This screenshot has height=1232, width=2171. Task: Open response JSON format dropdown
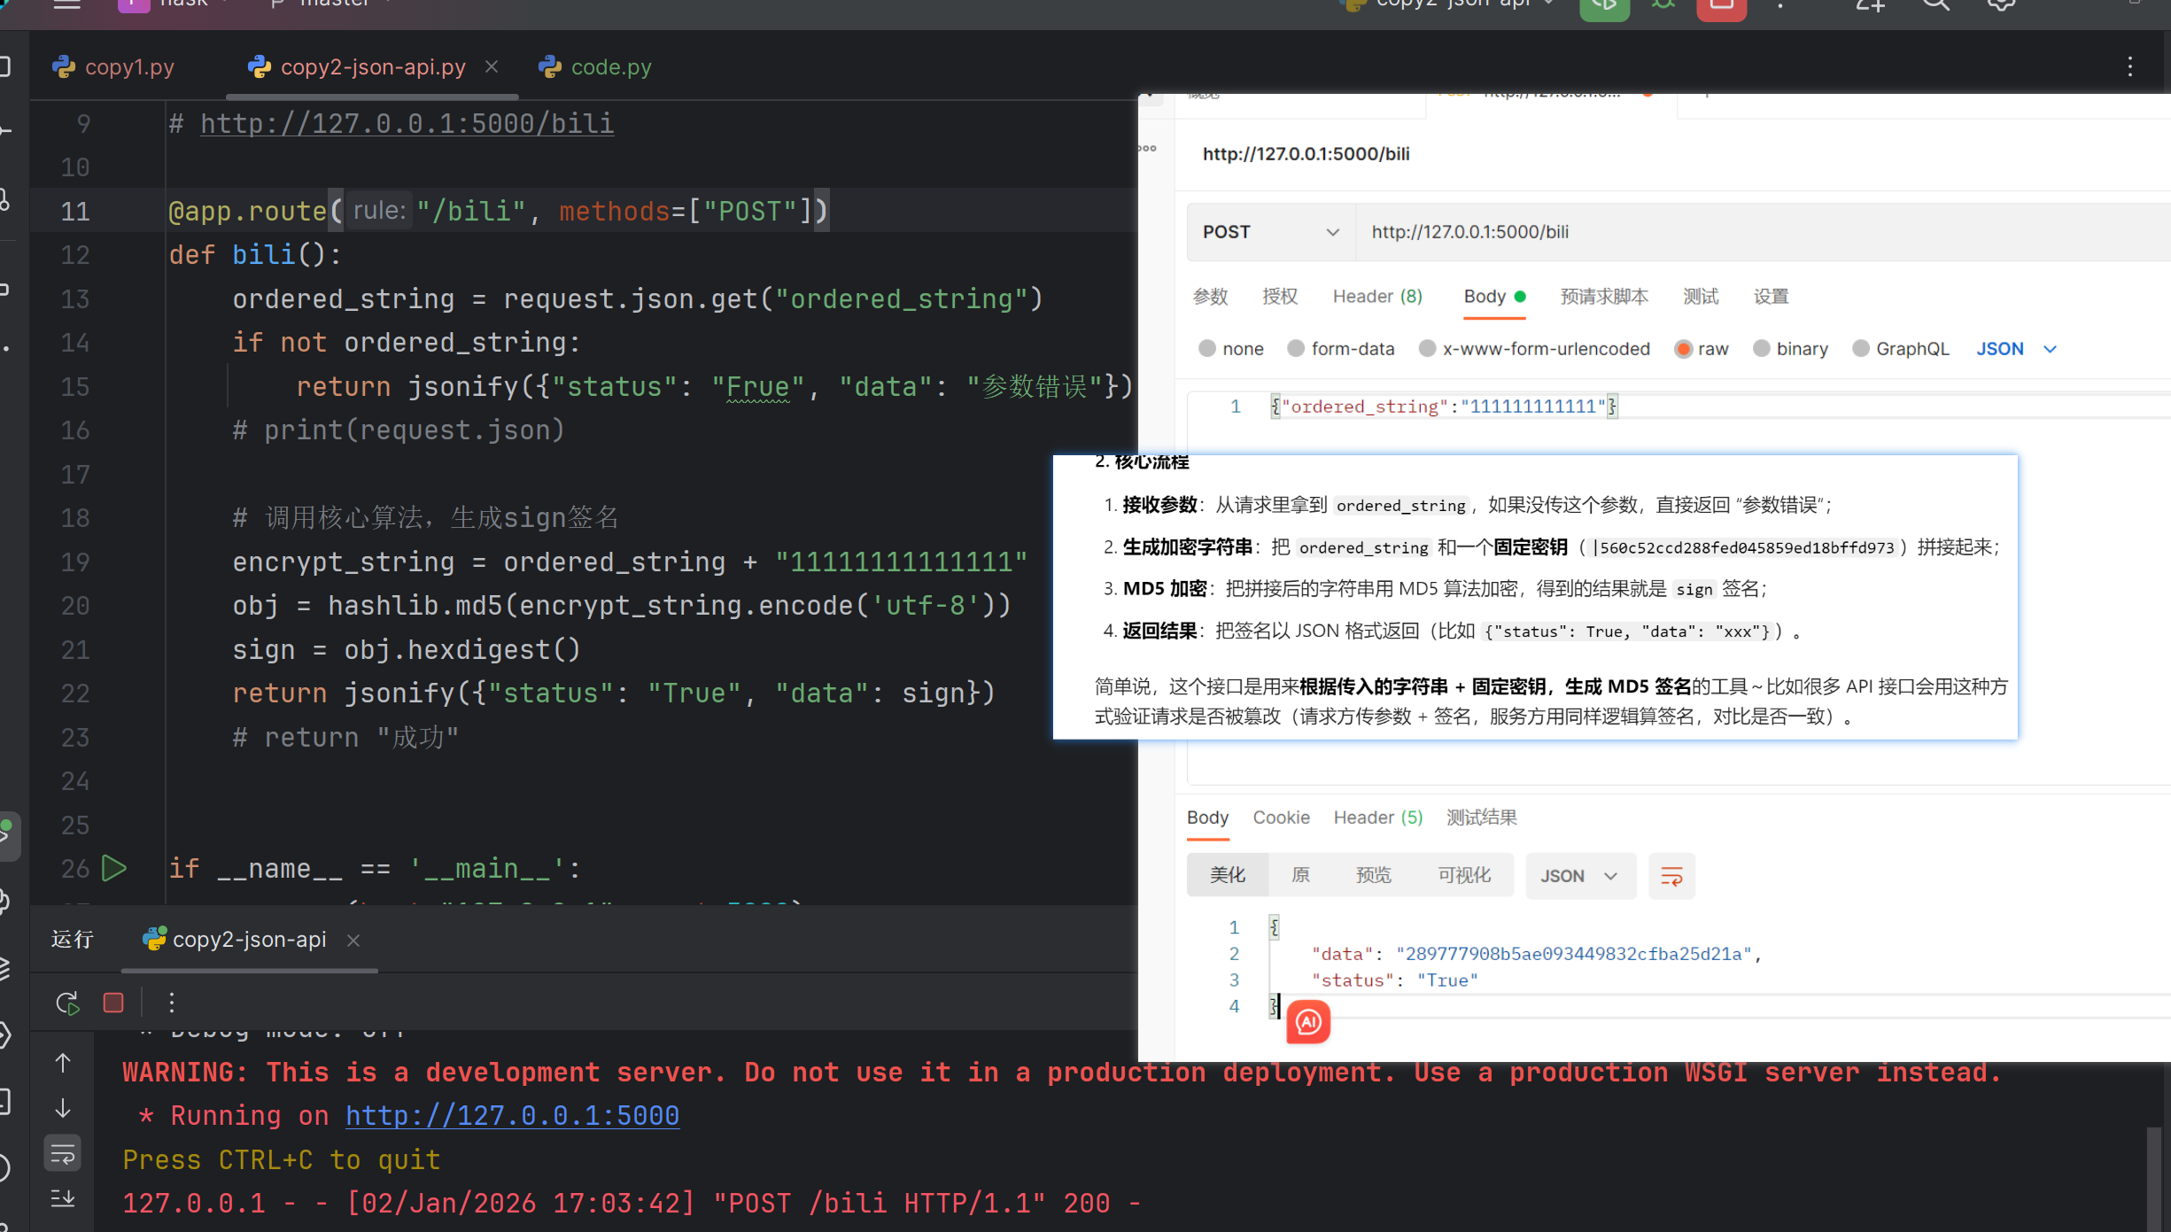[x=1579, y=876]
